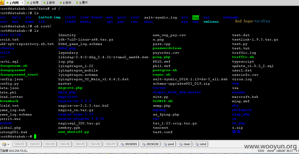Click postgres.sh script name

(x=165, y=70)
